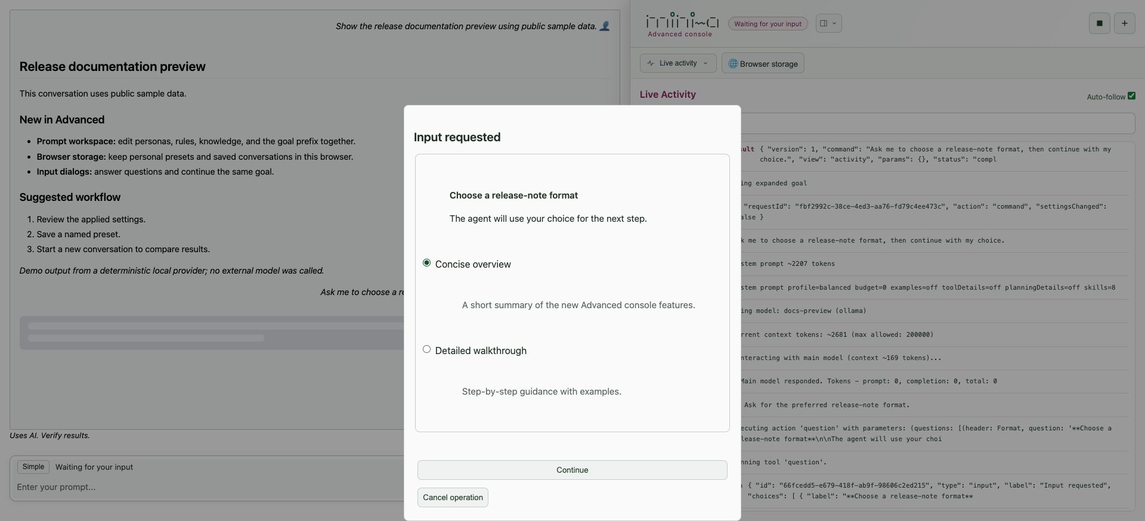The height and width of the screenshot is (521, 1145).
Task: Click the plus new conversation button
Action: [x=1124, y=23]
